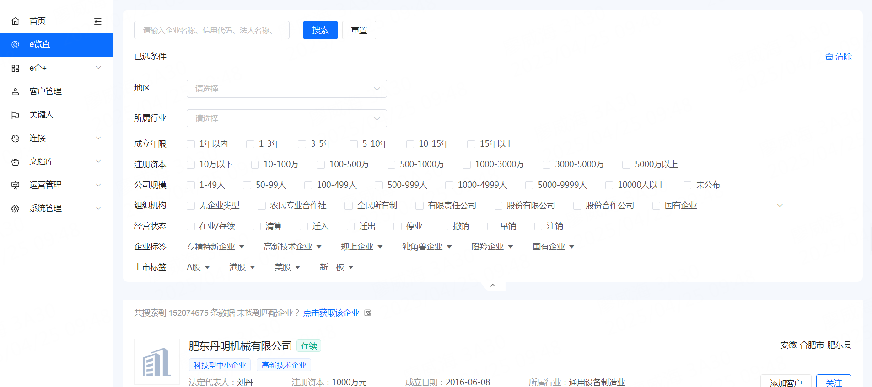Open 规上企业 tag dropdown
Image resolution: width=872 pixels, height=387 pixels.
pyautogui.click(x=362, y=247)
